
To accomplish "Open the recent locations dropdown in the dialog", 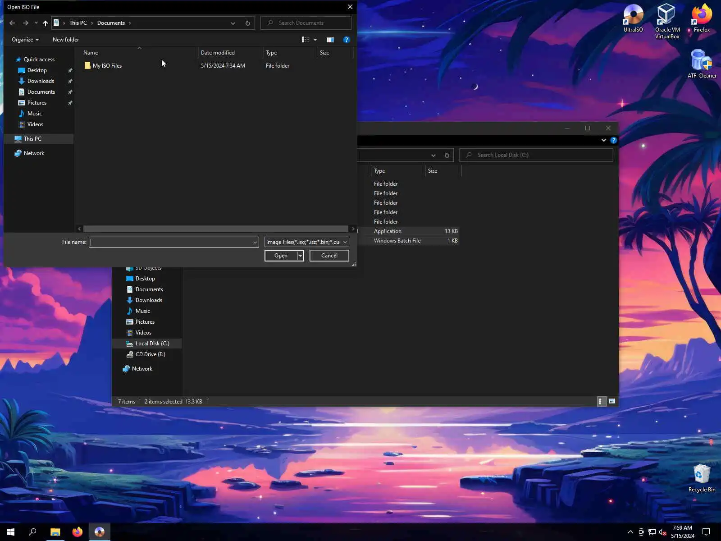I will (x=36, y=23).
